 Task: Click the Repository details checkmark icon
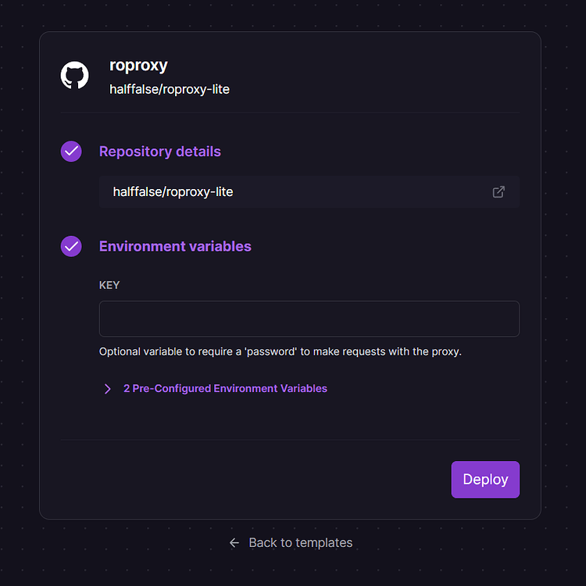(71, 152)
